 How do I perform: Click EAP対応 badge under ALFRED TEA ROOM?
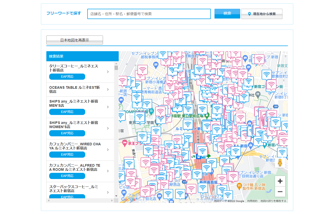(x=67, y=176)
